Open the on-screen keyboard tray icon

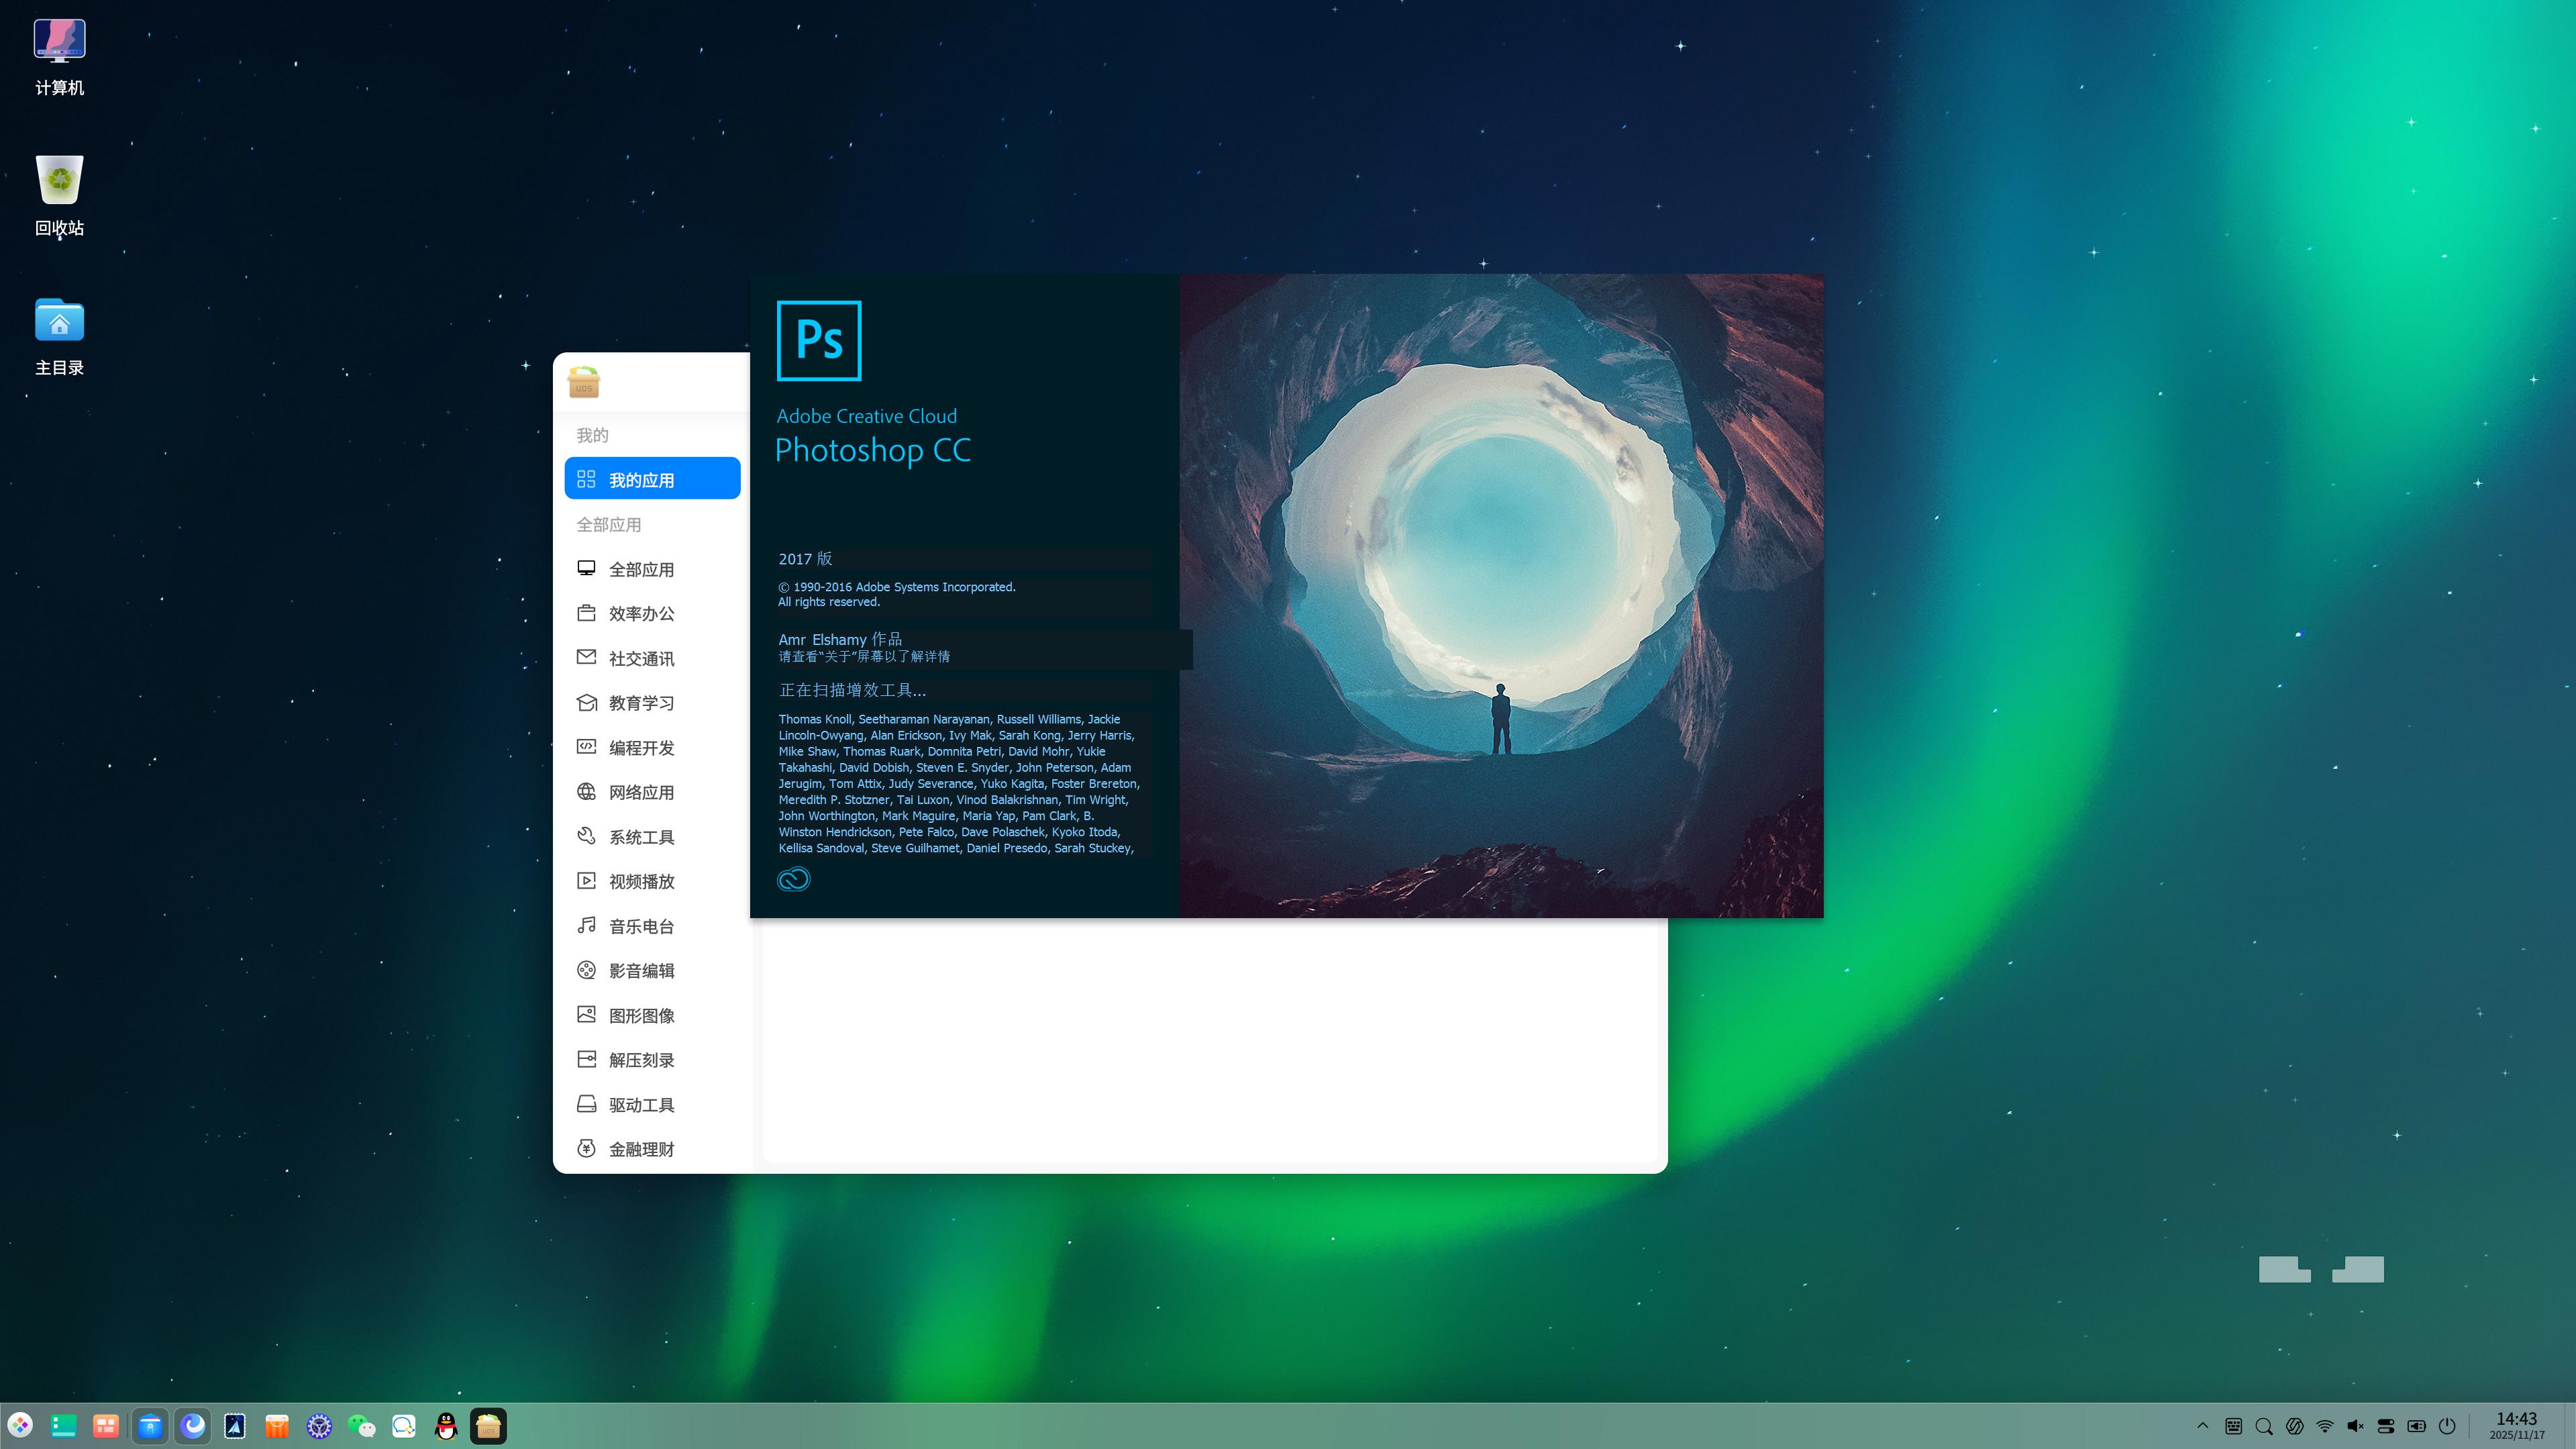pos(2233,1426)
